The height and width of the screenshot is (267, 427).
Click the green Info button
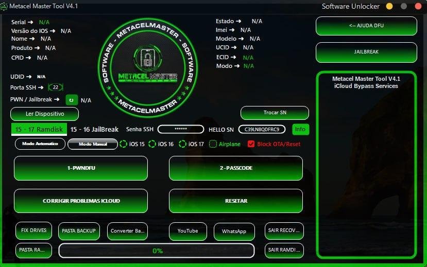tap(301, 129)
